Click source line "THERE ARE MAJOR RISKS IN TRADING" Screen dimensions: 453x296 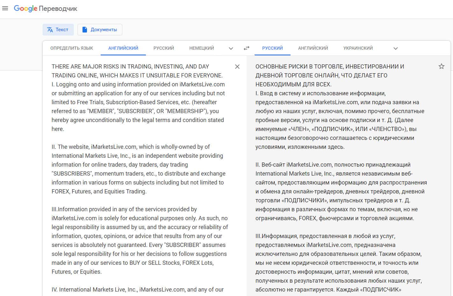click(130, 67)
